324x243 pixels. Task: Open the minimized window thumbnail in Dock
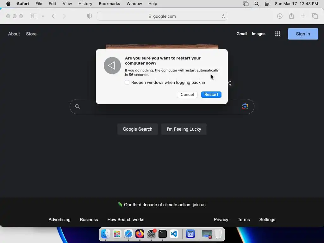[207, 234]
